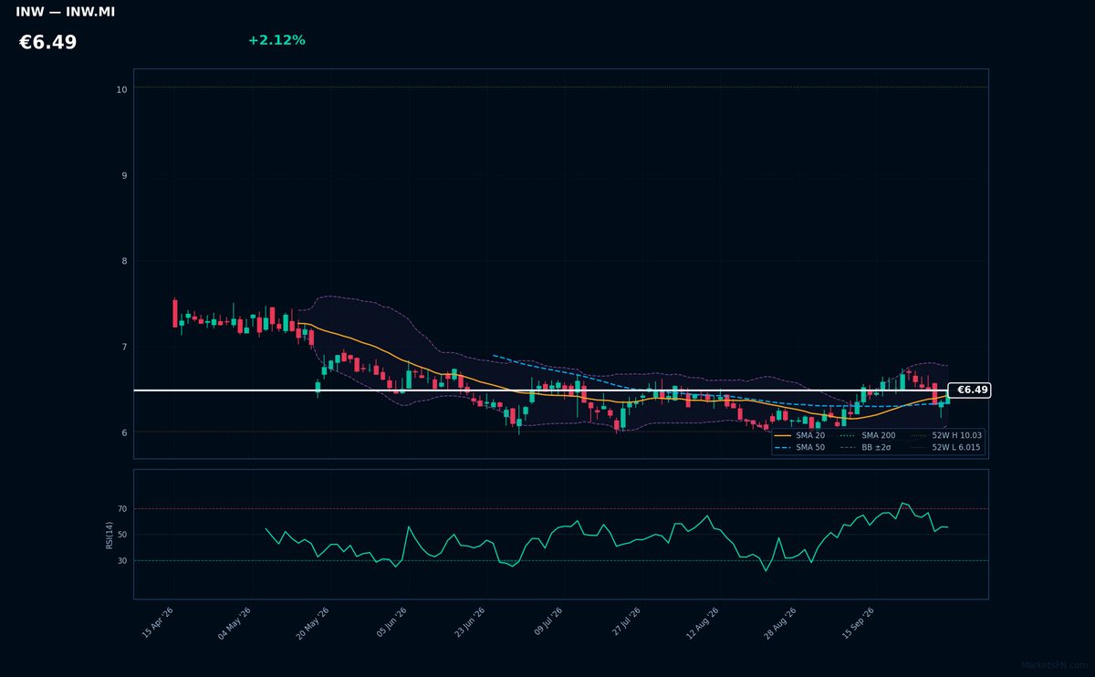Select the BB ±2σ legend entry
This screenshot has height=677, width=1095.
[x=867, y=448]
